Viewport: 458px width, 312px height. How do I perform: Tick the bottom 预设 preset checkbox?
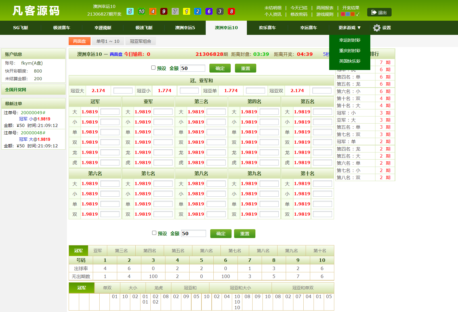(154, 233)
